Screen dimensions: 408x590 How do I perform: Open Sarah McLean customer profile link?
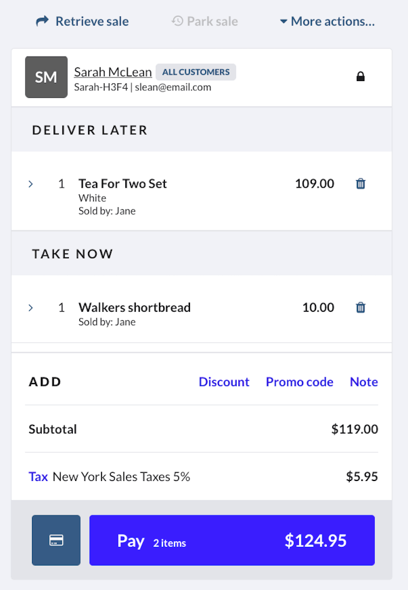112,72
